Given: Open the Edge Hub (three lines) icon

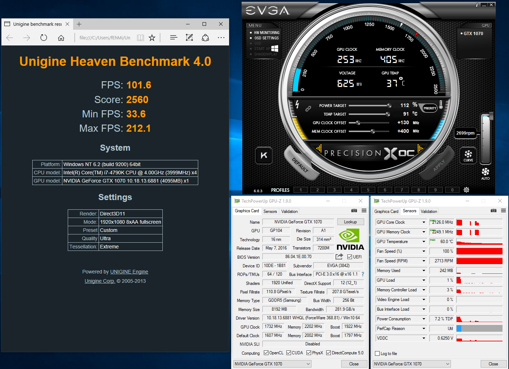Looking at the screenshot, I should (x=174, y=38).
